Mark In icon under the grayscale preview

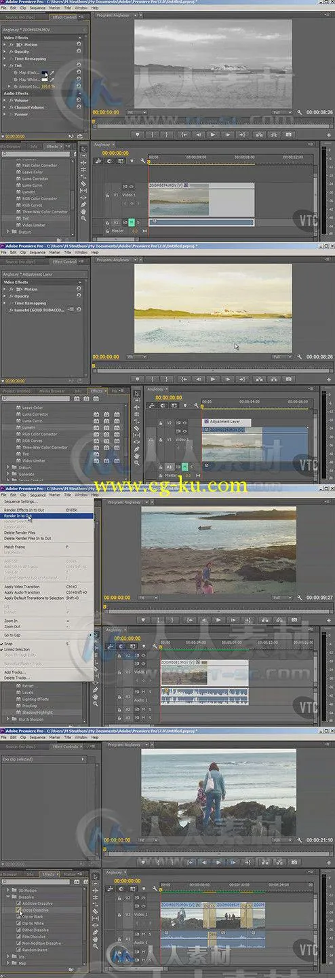(153, 134)
